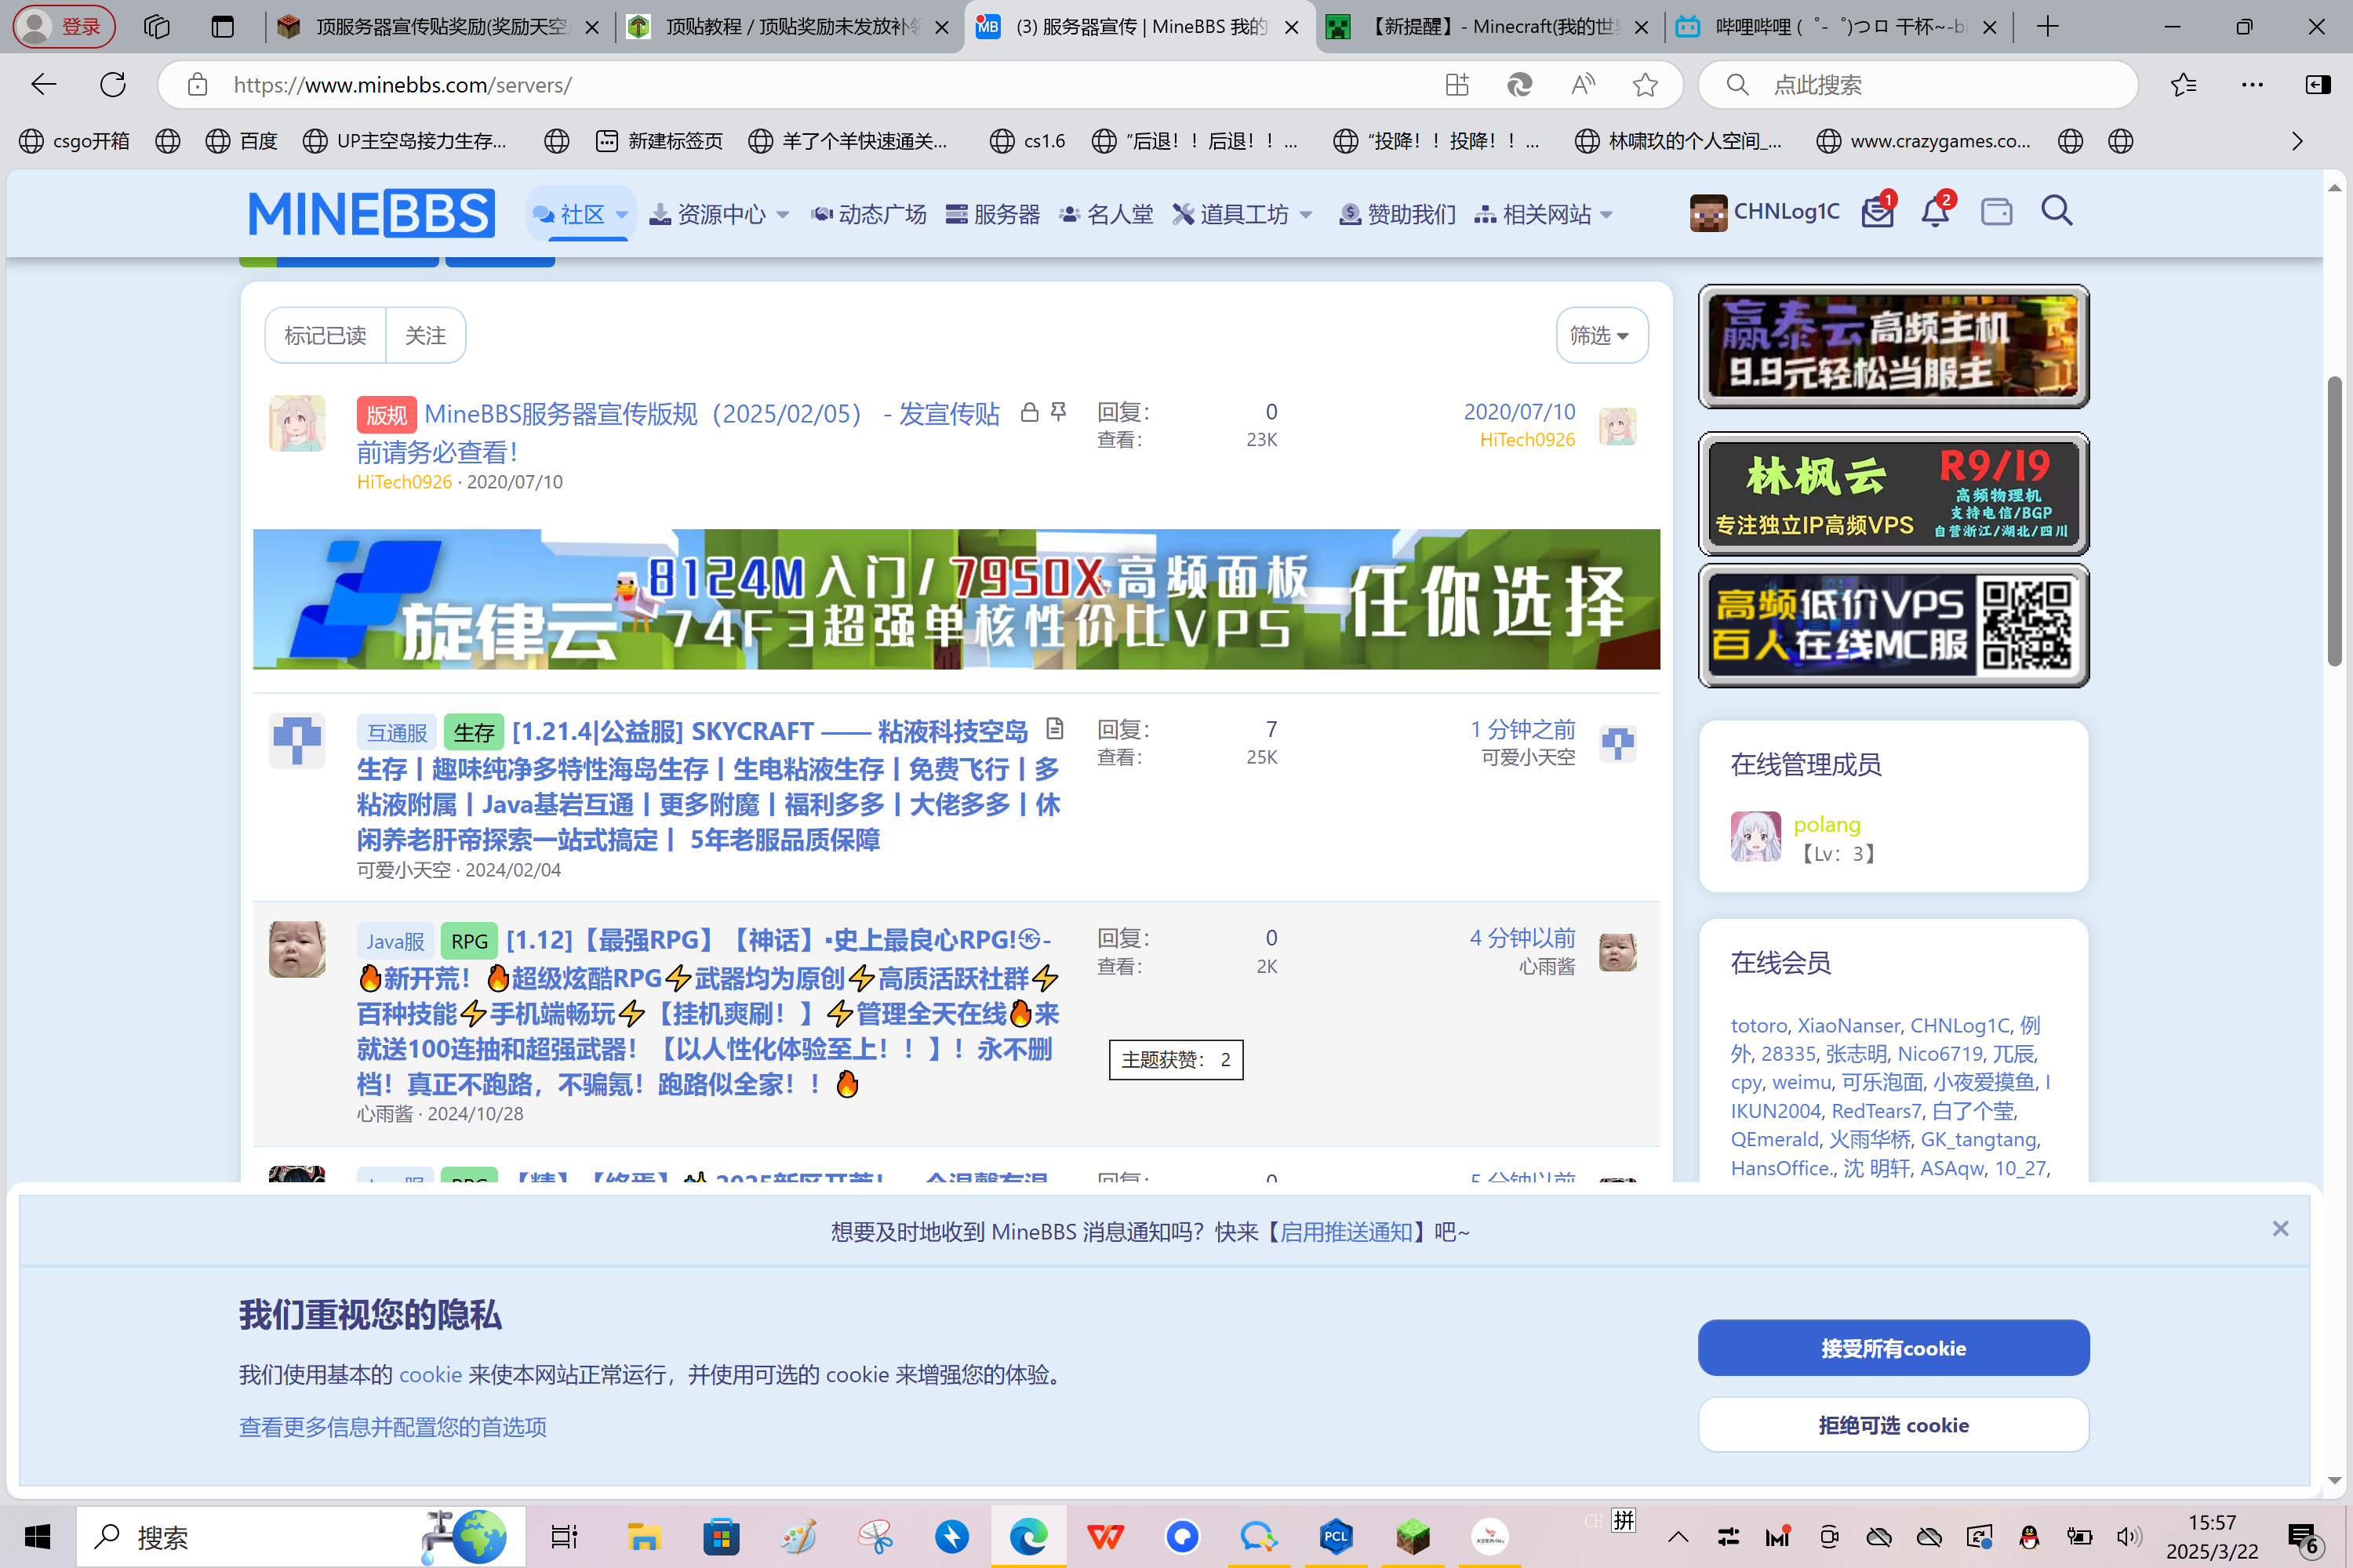
Task: Open the MineBBS服务器宣传版规 thread
Action: click(678, 432)
